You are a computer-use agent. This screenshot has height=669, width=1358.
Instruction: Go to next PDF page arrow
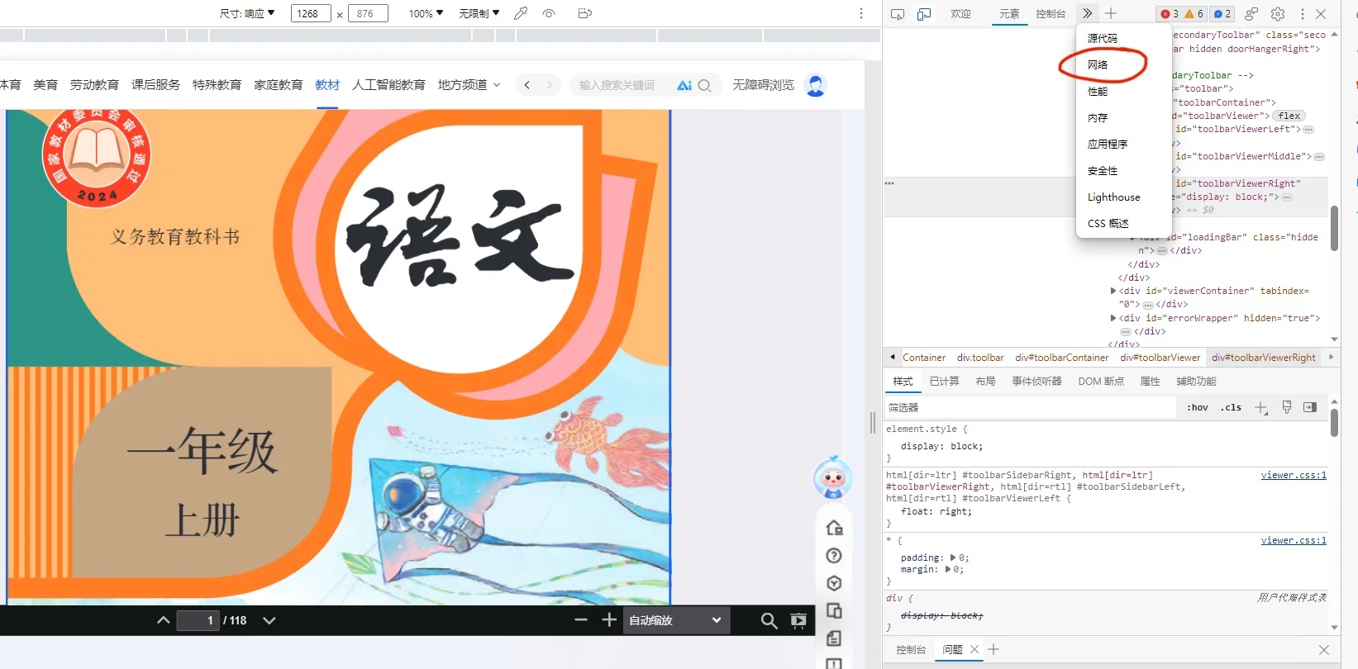tap(269, 620)
